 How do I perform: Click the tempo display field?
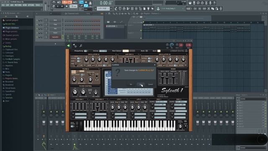click(74, 6)
